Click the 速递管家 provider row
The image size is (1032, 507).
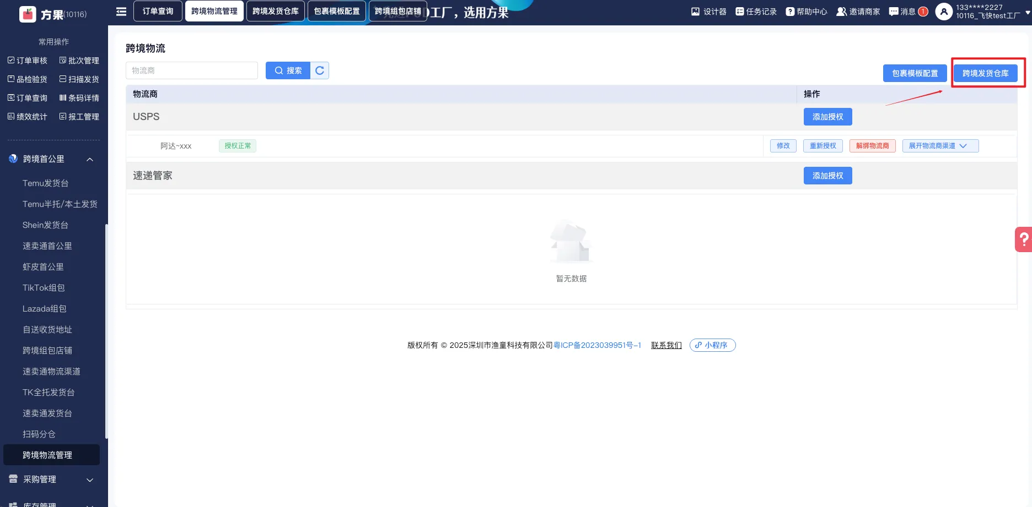571,176
